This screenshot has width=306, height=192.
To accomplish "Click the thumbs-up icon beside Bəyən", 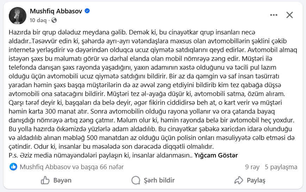I will coord(45,180).
